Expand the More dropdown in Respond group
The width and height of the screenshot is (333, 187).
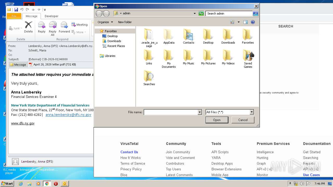[x=79, y=32]
